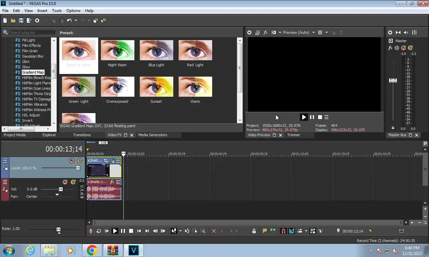Adjust the playback Rate slider
Viewport: 429px width, 257px height.
point(58,229)
